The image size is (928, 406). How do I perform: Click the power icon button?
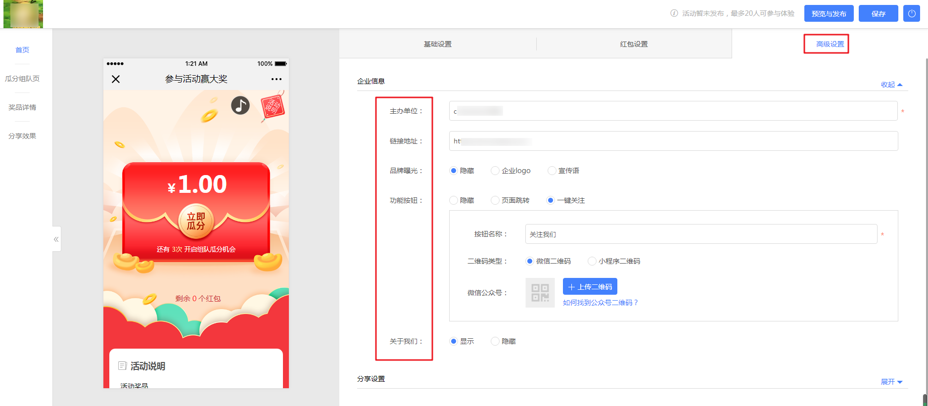912,13
